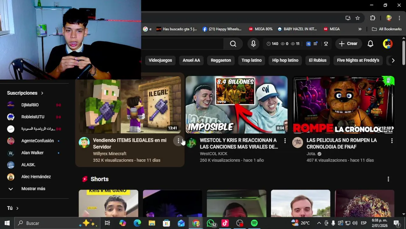The image size is (406, 229).
Task: Click the install app icon in address bar
Action: point(348,18)
